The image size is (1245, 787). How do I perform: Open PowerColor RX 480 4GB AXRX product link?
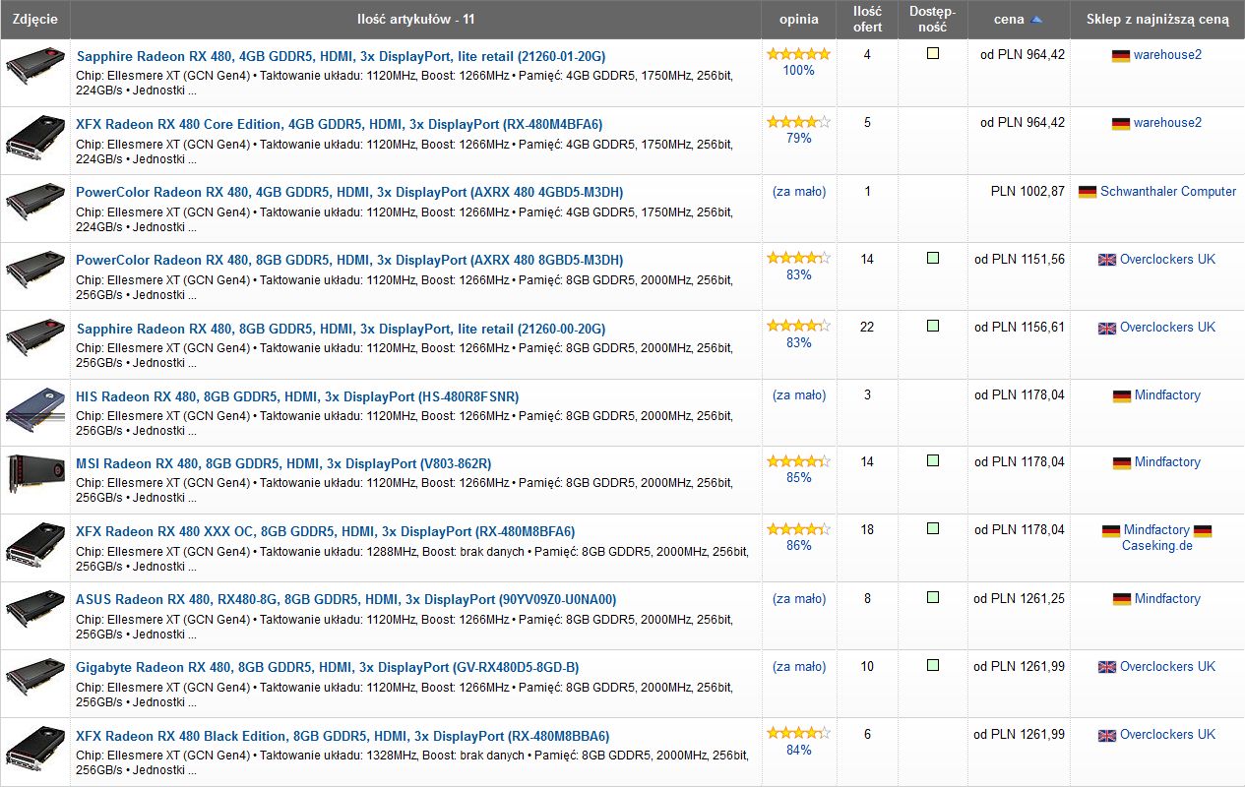click(349, 192)
